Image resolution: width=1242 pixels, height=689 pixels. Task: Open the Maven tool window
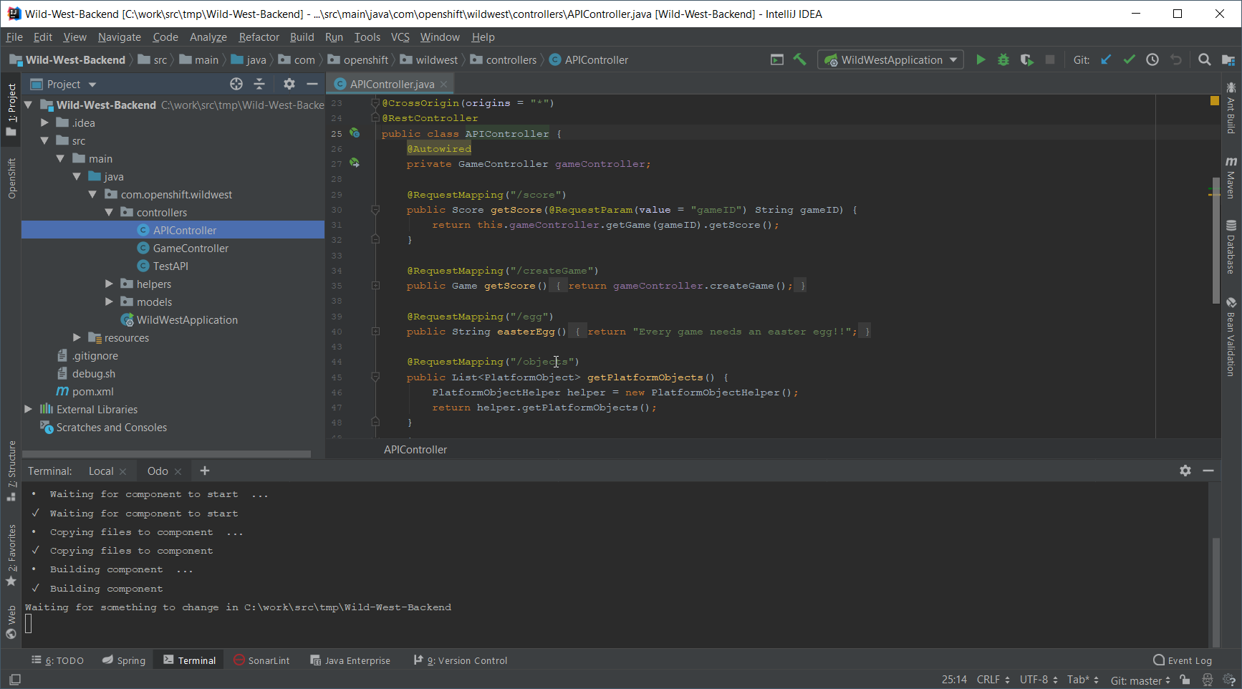coord(1231,177)
